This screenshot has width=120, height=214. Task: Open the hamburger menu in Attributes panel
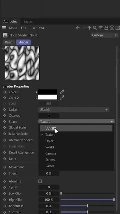4,28
